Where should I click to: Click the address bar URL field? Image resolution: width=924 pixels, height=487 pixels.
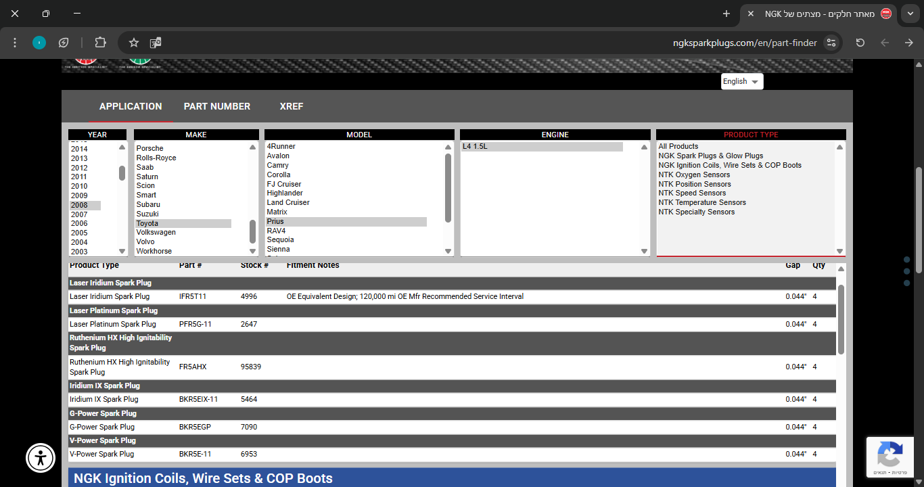(x=745, y=43)
